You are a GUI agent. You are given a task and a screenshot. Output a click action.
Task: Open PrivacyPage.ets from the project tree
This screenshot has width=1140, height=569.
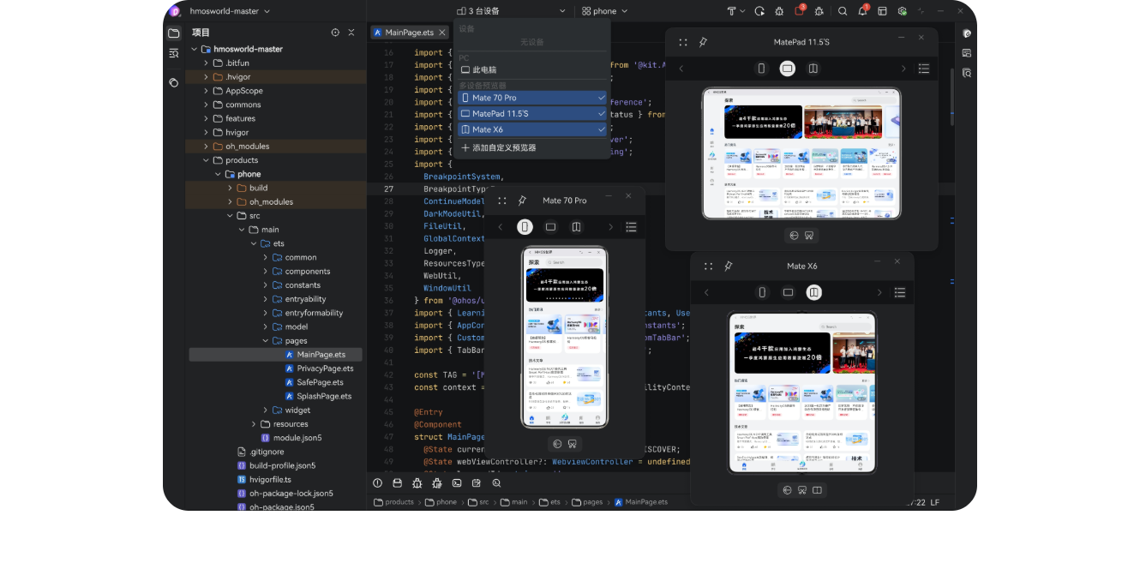click(x=324, y=368)
